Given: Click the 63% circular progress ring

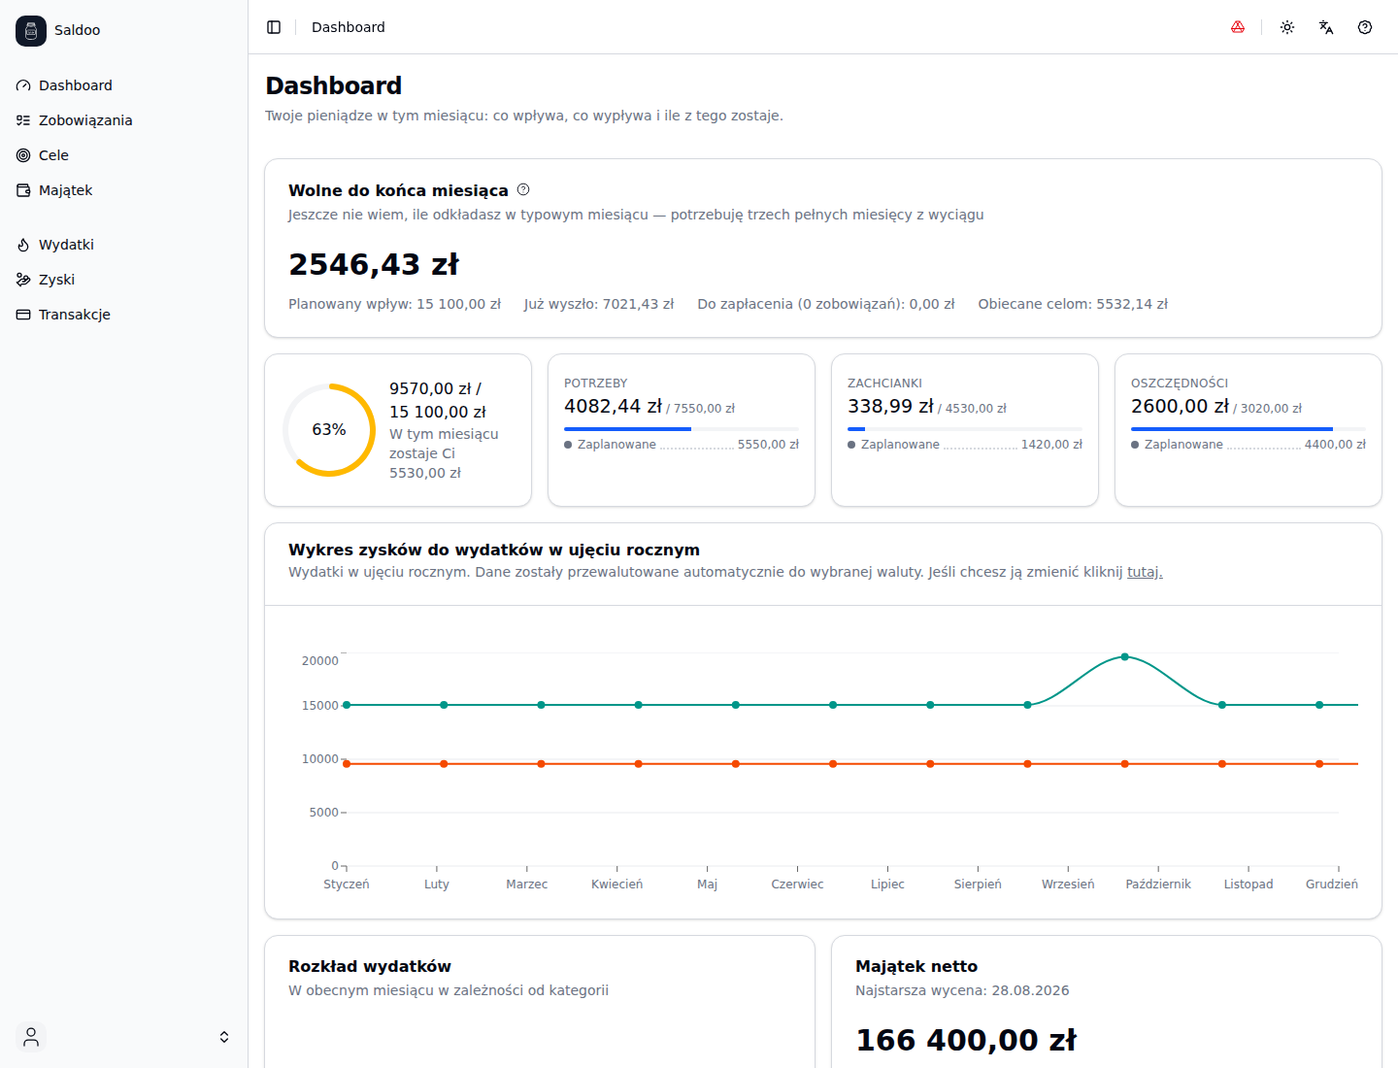Looking at the screenshot, I should coord(329,429).
